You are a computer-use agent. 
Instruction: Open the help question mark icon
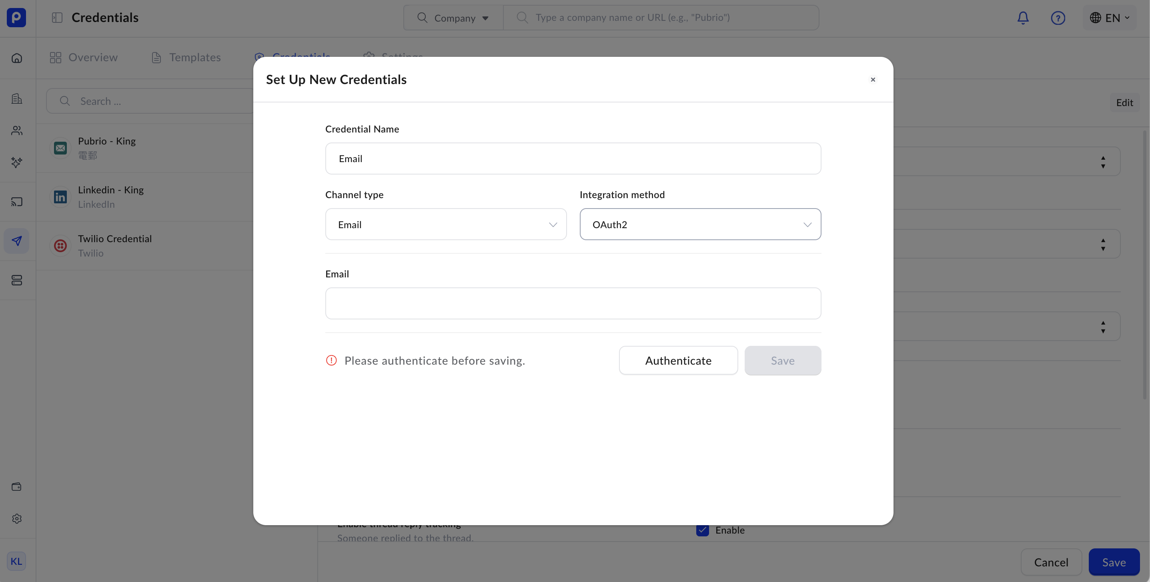click(1058, 18)
